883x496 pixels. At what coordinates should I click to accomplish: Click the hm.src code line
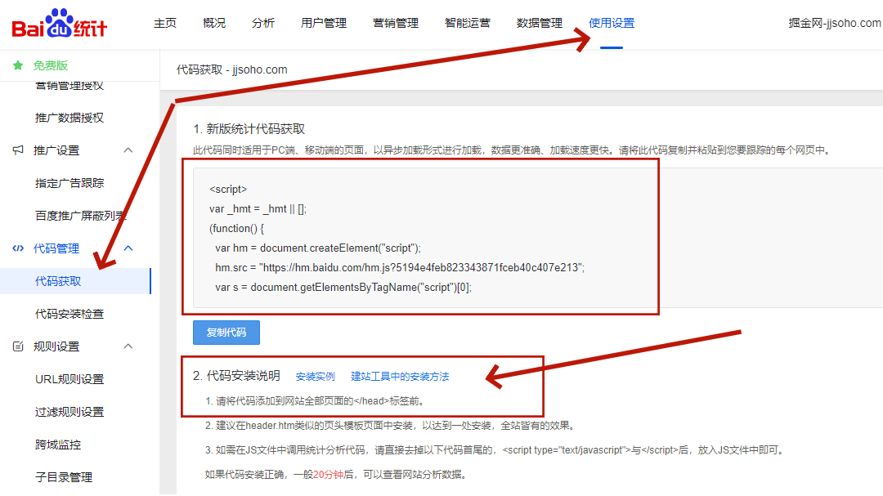point(399,267)
